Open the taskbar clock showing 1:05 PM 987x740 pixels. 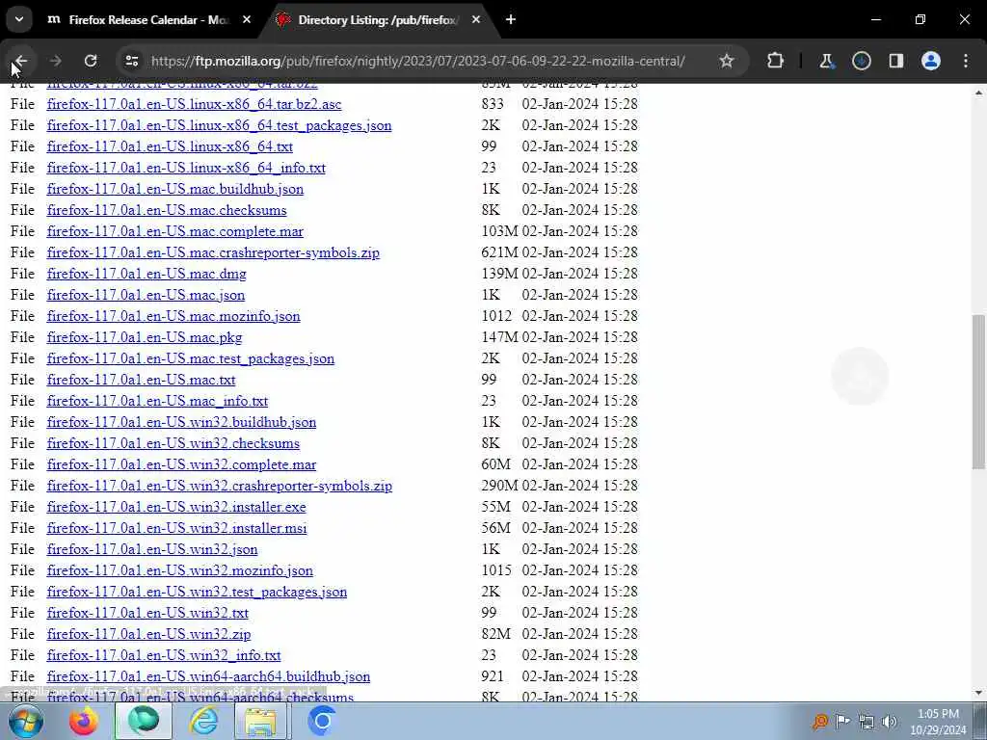938,722
